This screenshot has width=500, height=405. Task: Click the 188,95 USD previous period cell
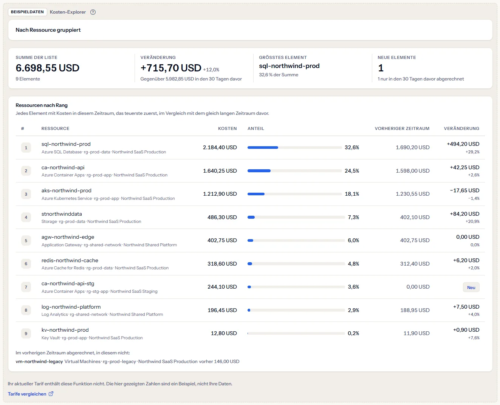[x=415, y=310]
